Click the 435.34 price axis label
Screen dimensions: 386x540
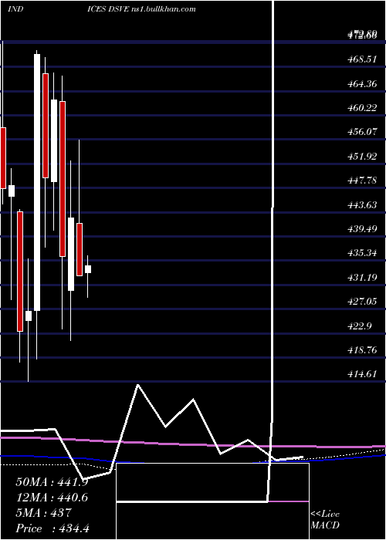(362, 253)
